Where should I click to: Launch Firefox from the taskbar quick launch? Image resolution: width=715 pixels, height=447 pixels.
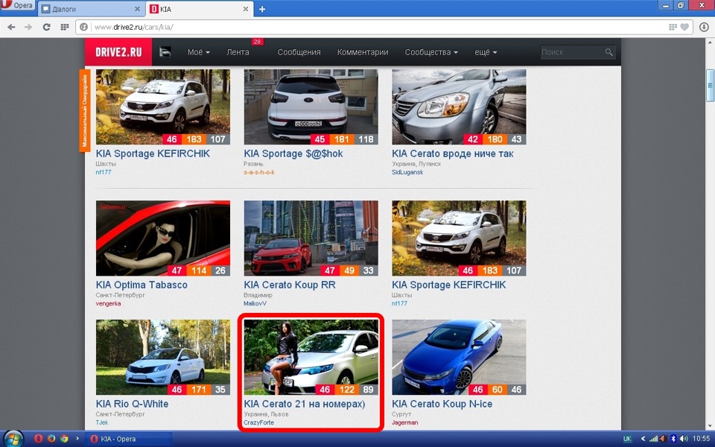[51, 439]
